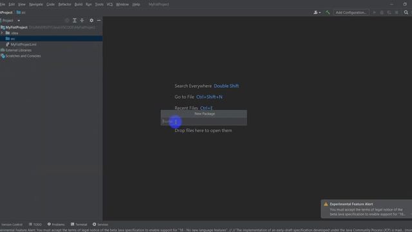Open the Run menu
The height and width of the screenshot is (232, 412).
pos(89,5)
